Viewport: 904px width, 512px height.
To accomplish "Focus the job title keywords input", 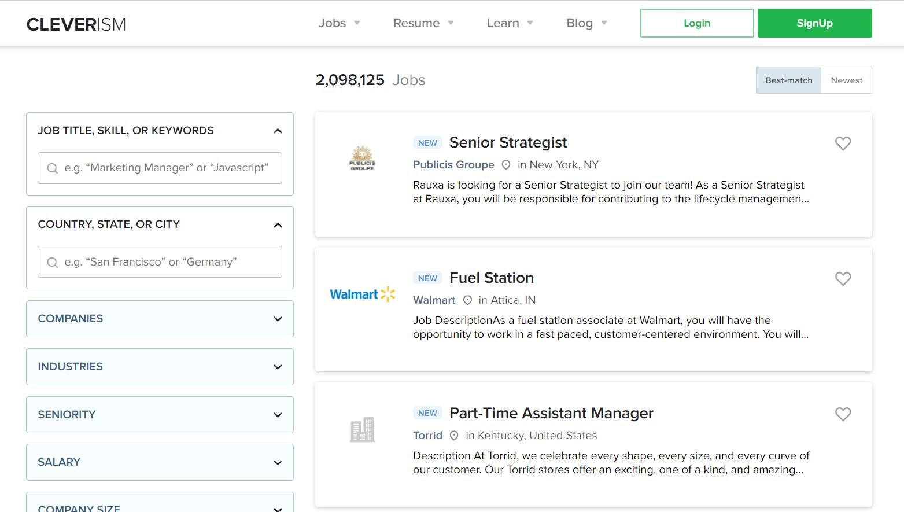I will tap(160, 168).
